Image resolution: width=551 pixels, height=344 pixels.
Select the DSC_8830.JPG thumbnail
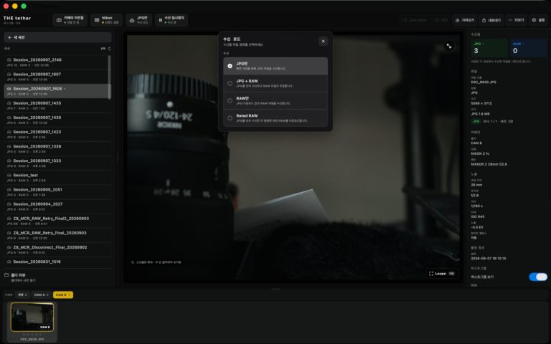pos(32,317)
